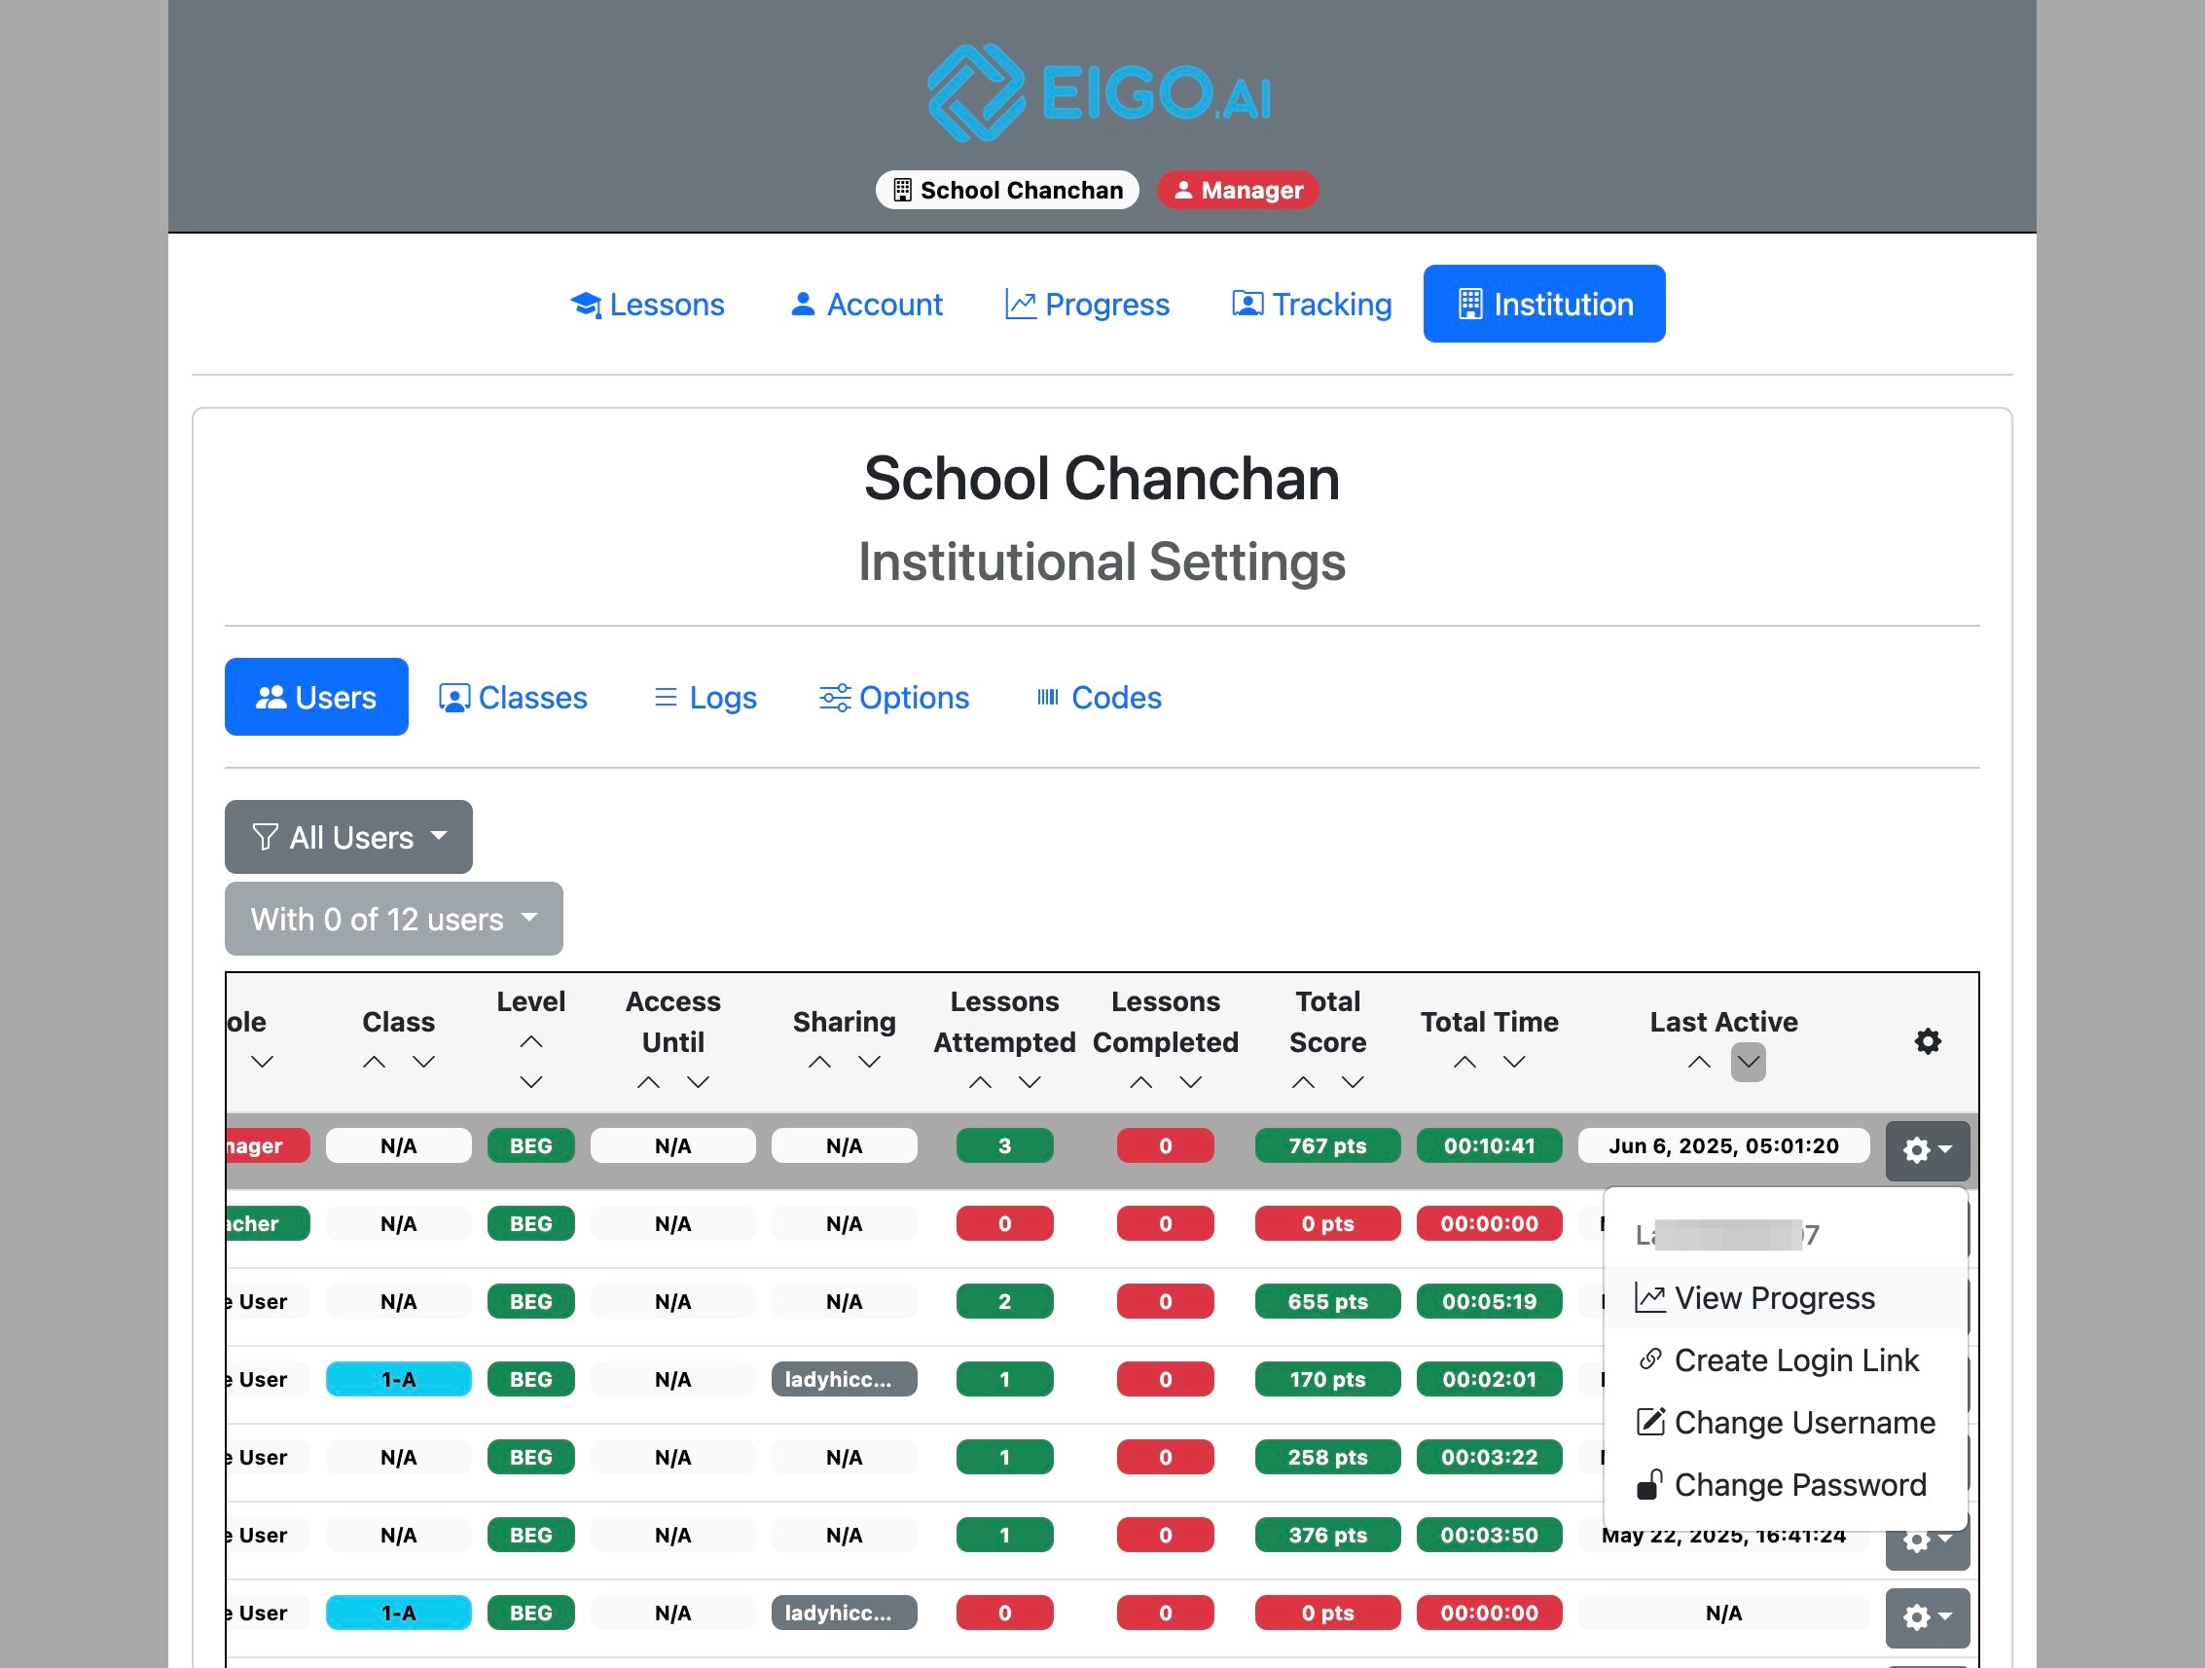Click the Teacher role badge
Screen dimensions: 2205x1668
coord(268,1223)
